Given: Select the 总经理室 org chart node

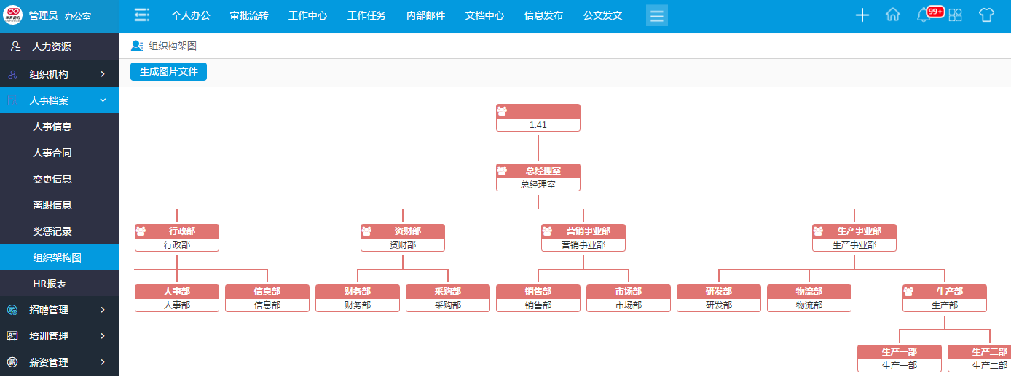Looking at the screenshot, I should [538, 177].
